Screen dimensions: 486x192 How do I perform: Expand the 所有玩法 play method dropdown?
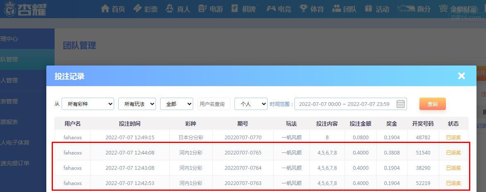click(x=137, y=104)
